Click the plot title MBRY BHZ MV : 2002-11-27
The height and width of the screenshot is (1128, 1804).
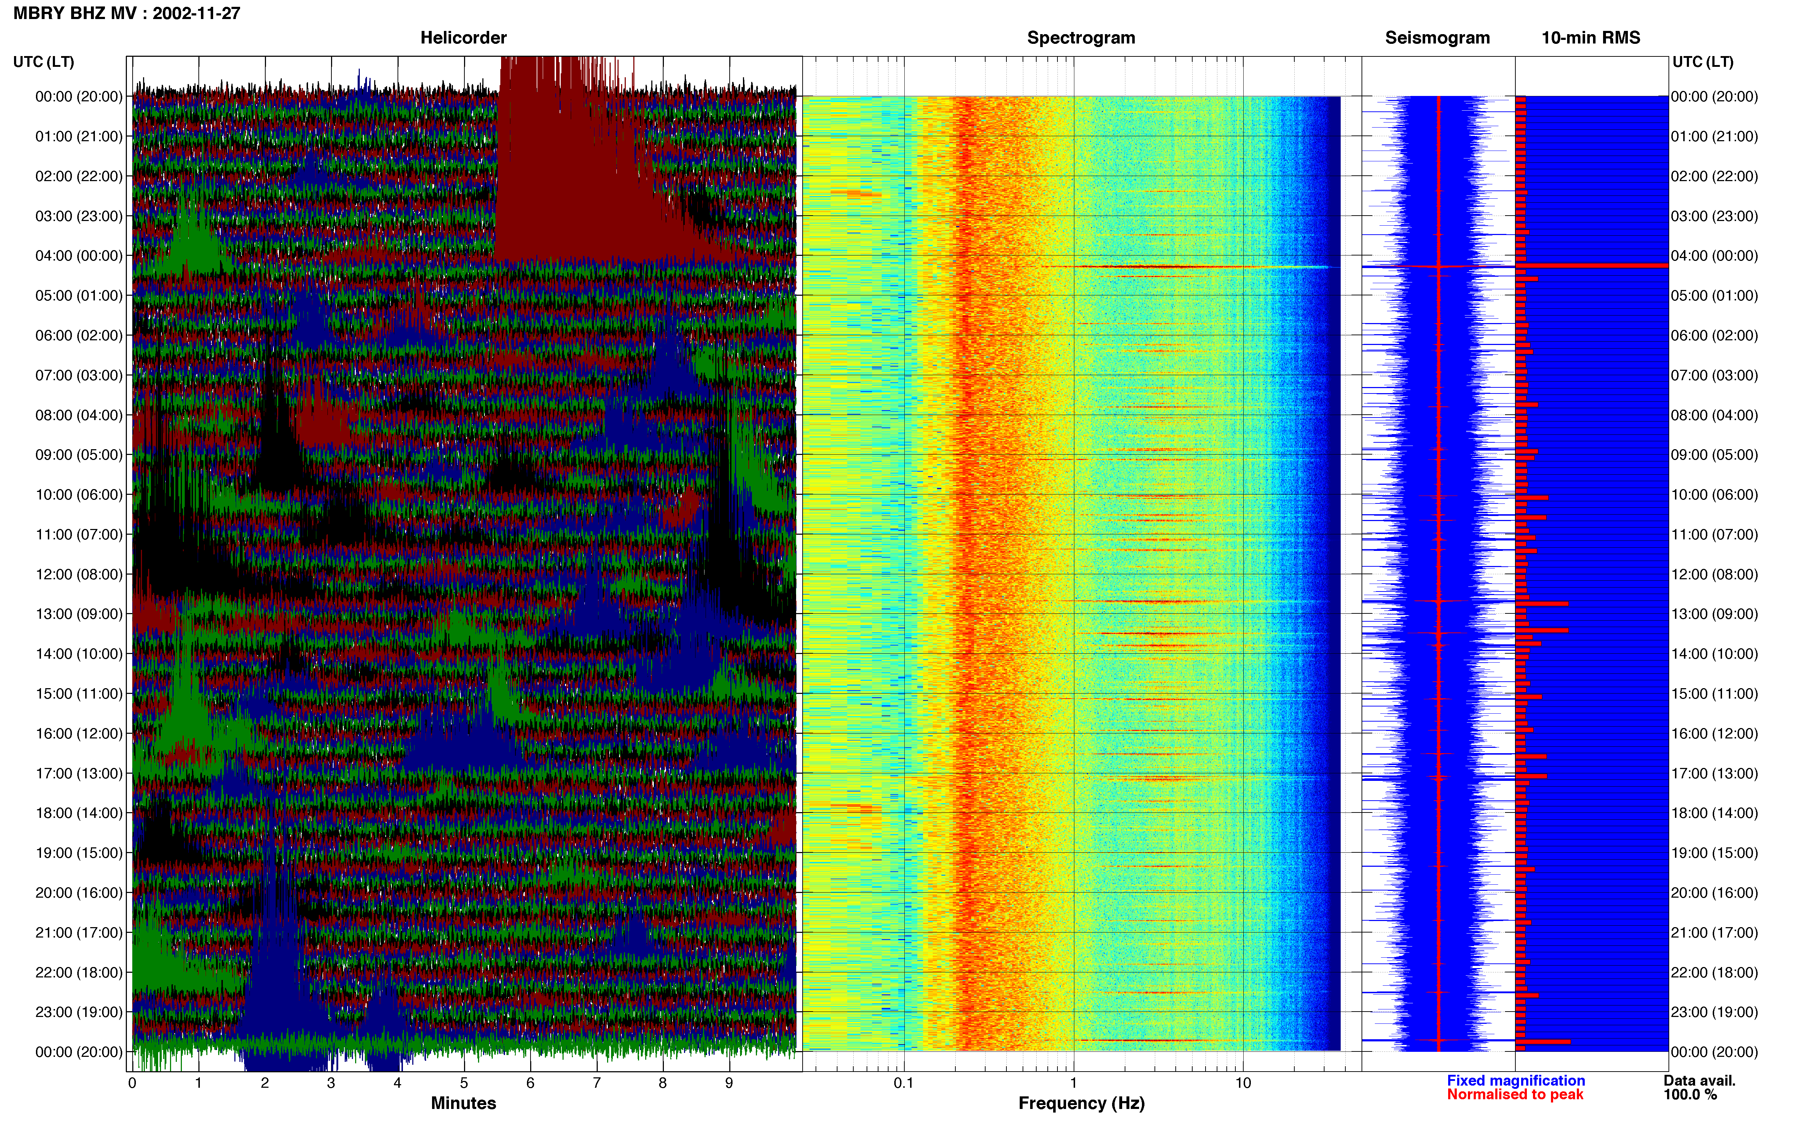coord(127,13)
